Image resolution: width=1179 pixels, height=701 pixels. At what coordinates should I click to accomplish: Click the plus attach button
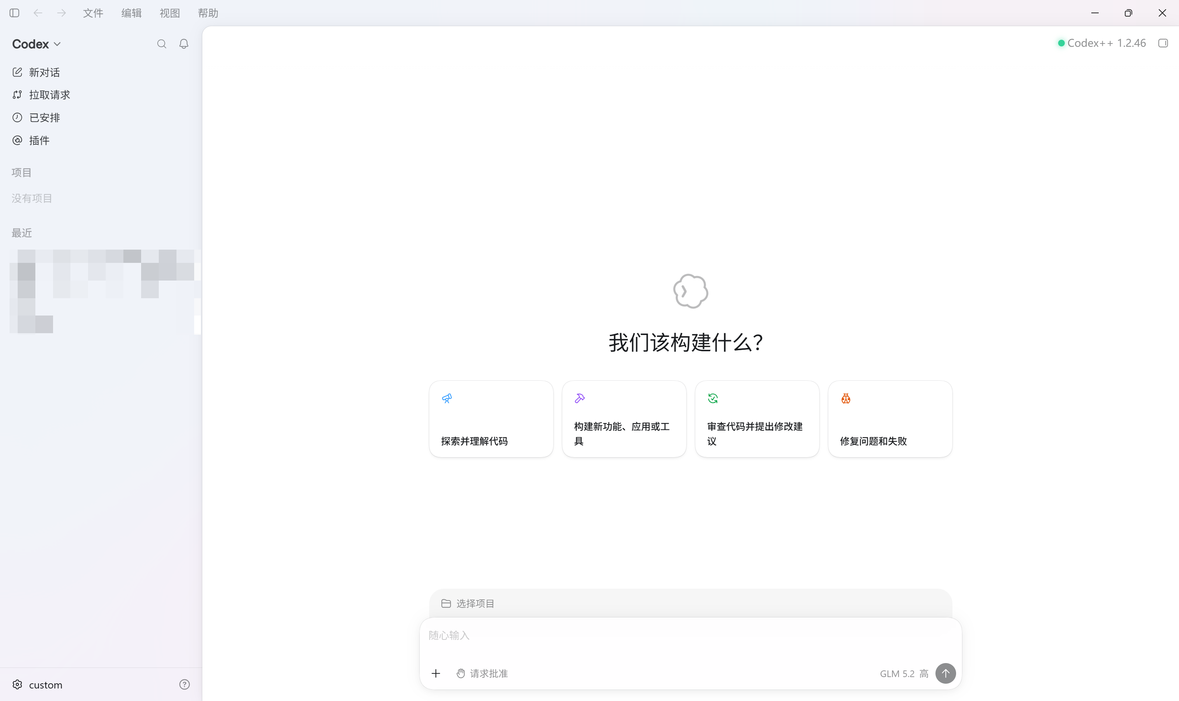436,673
